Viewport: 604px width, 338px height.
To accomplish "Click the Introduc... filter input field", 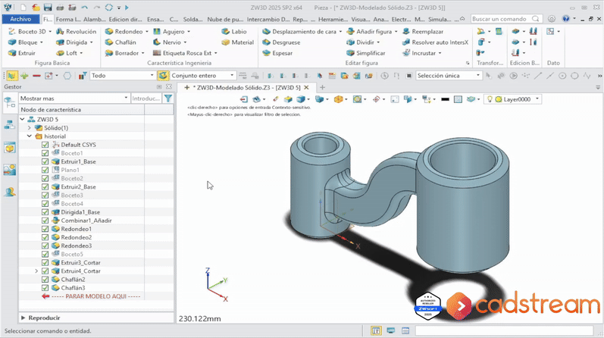I will pos(146,99).
